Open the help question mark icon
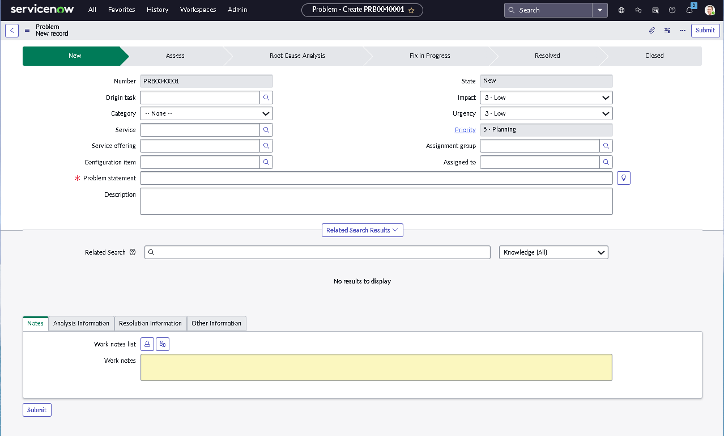Screen dimensions: 724x436 pyautogui.click(x=672, y=10)
